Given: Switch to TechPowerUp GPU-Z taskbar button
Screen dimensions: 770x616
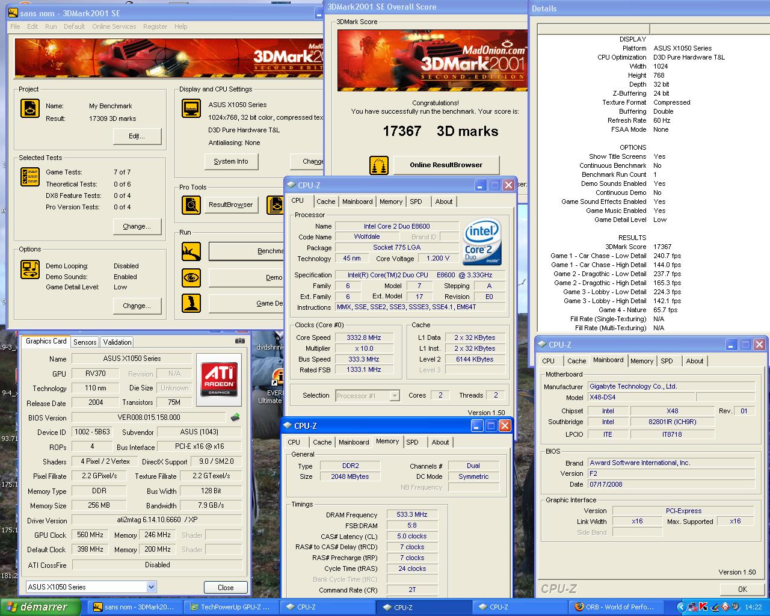Looking at the screenshot, I should [231, 607].
